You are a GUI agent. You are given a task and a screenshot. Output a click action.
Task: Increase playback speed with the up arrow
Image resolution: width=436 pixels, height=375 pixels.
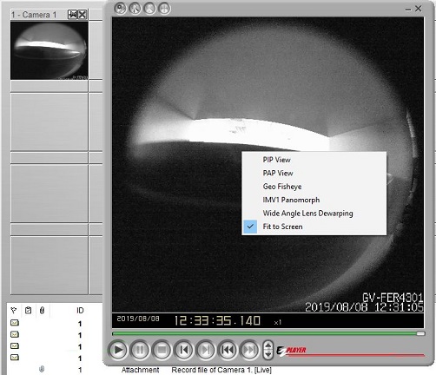(268, 345)
